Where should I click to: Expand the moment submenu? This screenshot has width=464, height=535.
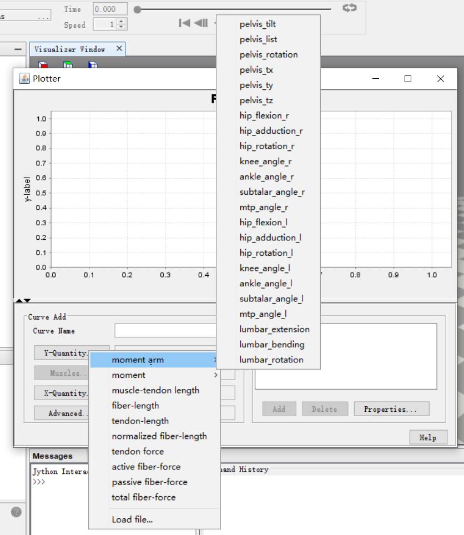coord(129,375)
